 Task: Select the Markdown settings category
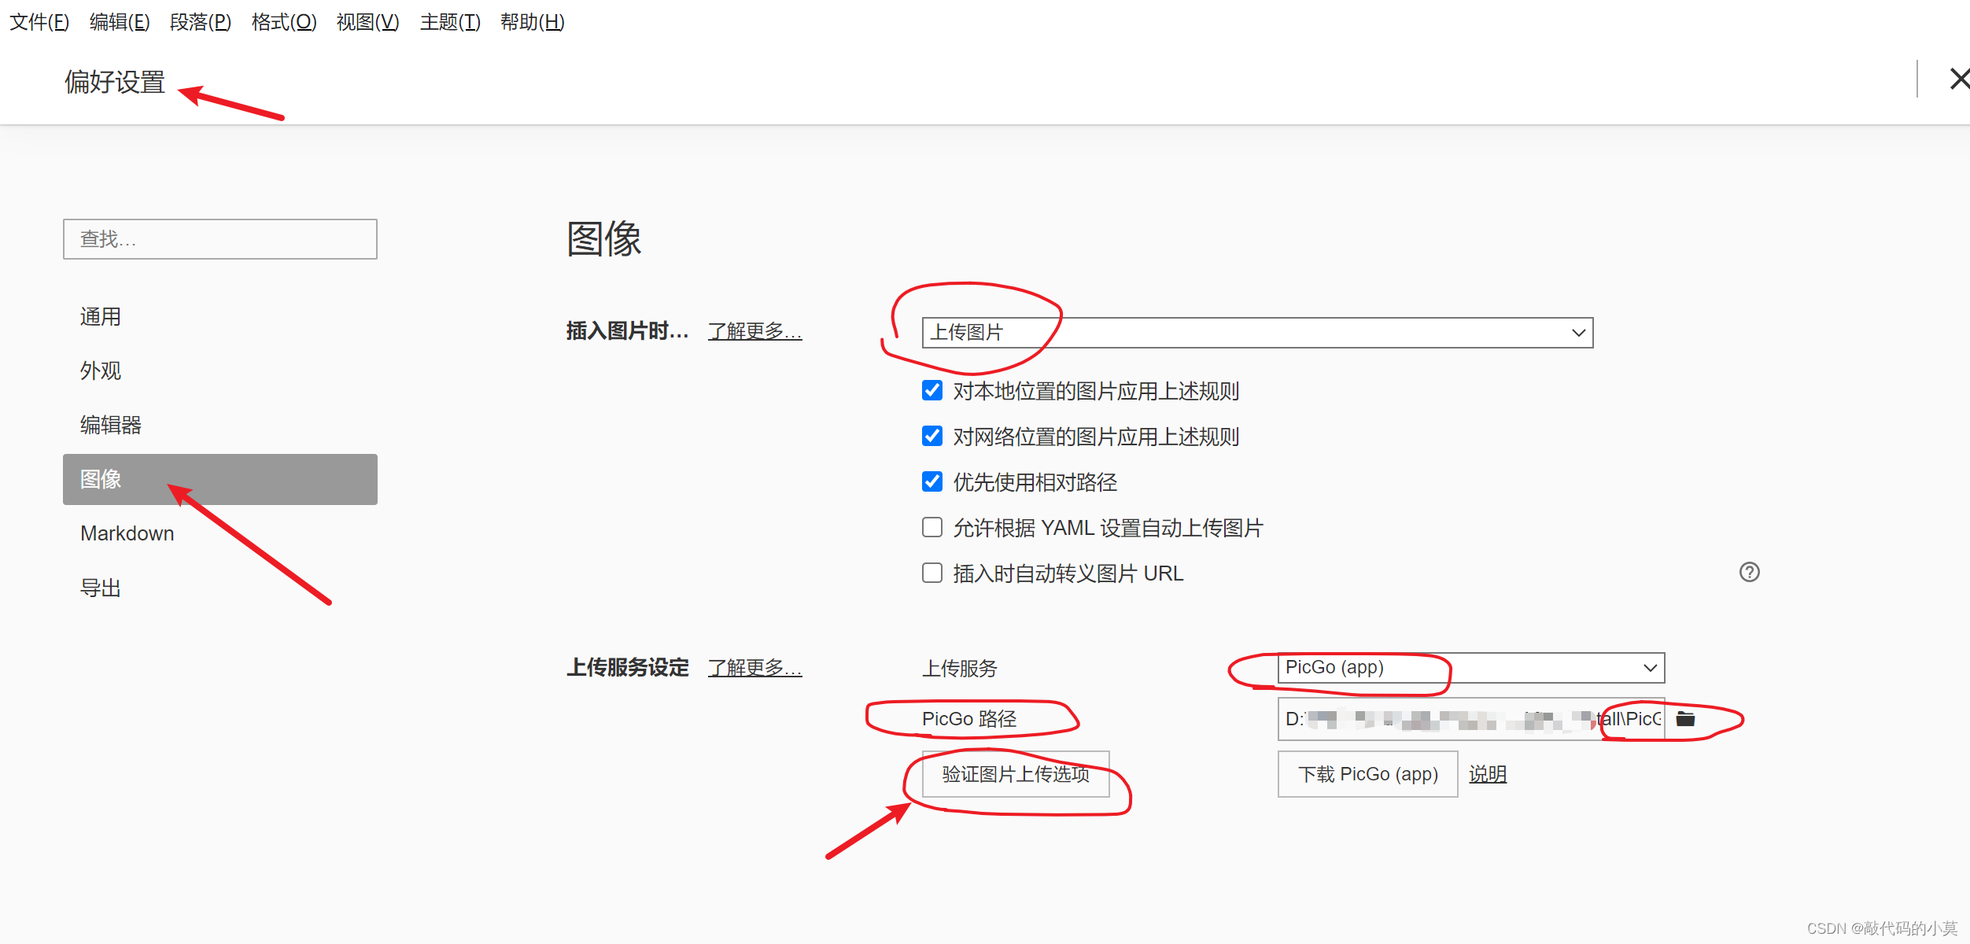(x=127, y=533)
